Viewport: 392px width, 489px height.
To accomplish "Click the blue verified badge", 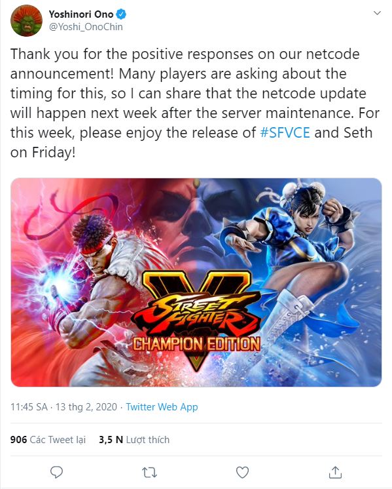I will [121, 14].
